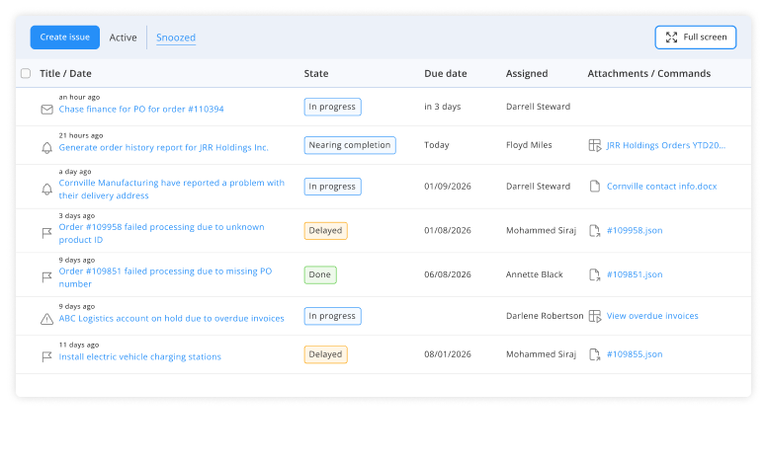The height and width of the screenshot is (464, 767).
Task: Click assignee Floyd Miles
Action: pos(529,145)
